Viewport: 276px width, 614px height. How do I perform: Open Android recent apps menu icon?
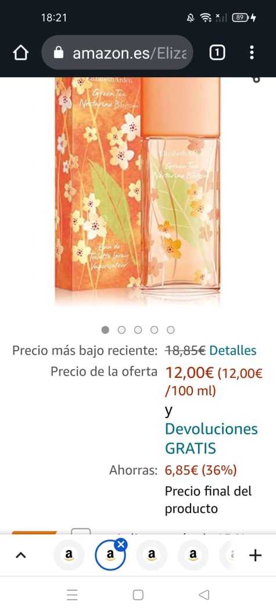click(x=72, y=595)
